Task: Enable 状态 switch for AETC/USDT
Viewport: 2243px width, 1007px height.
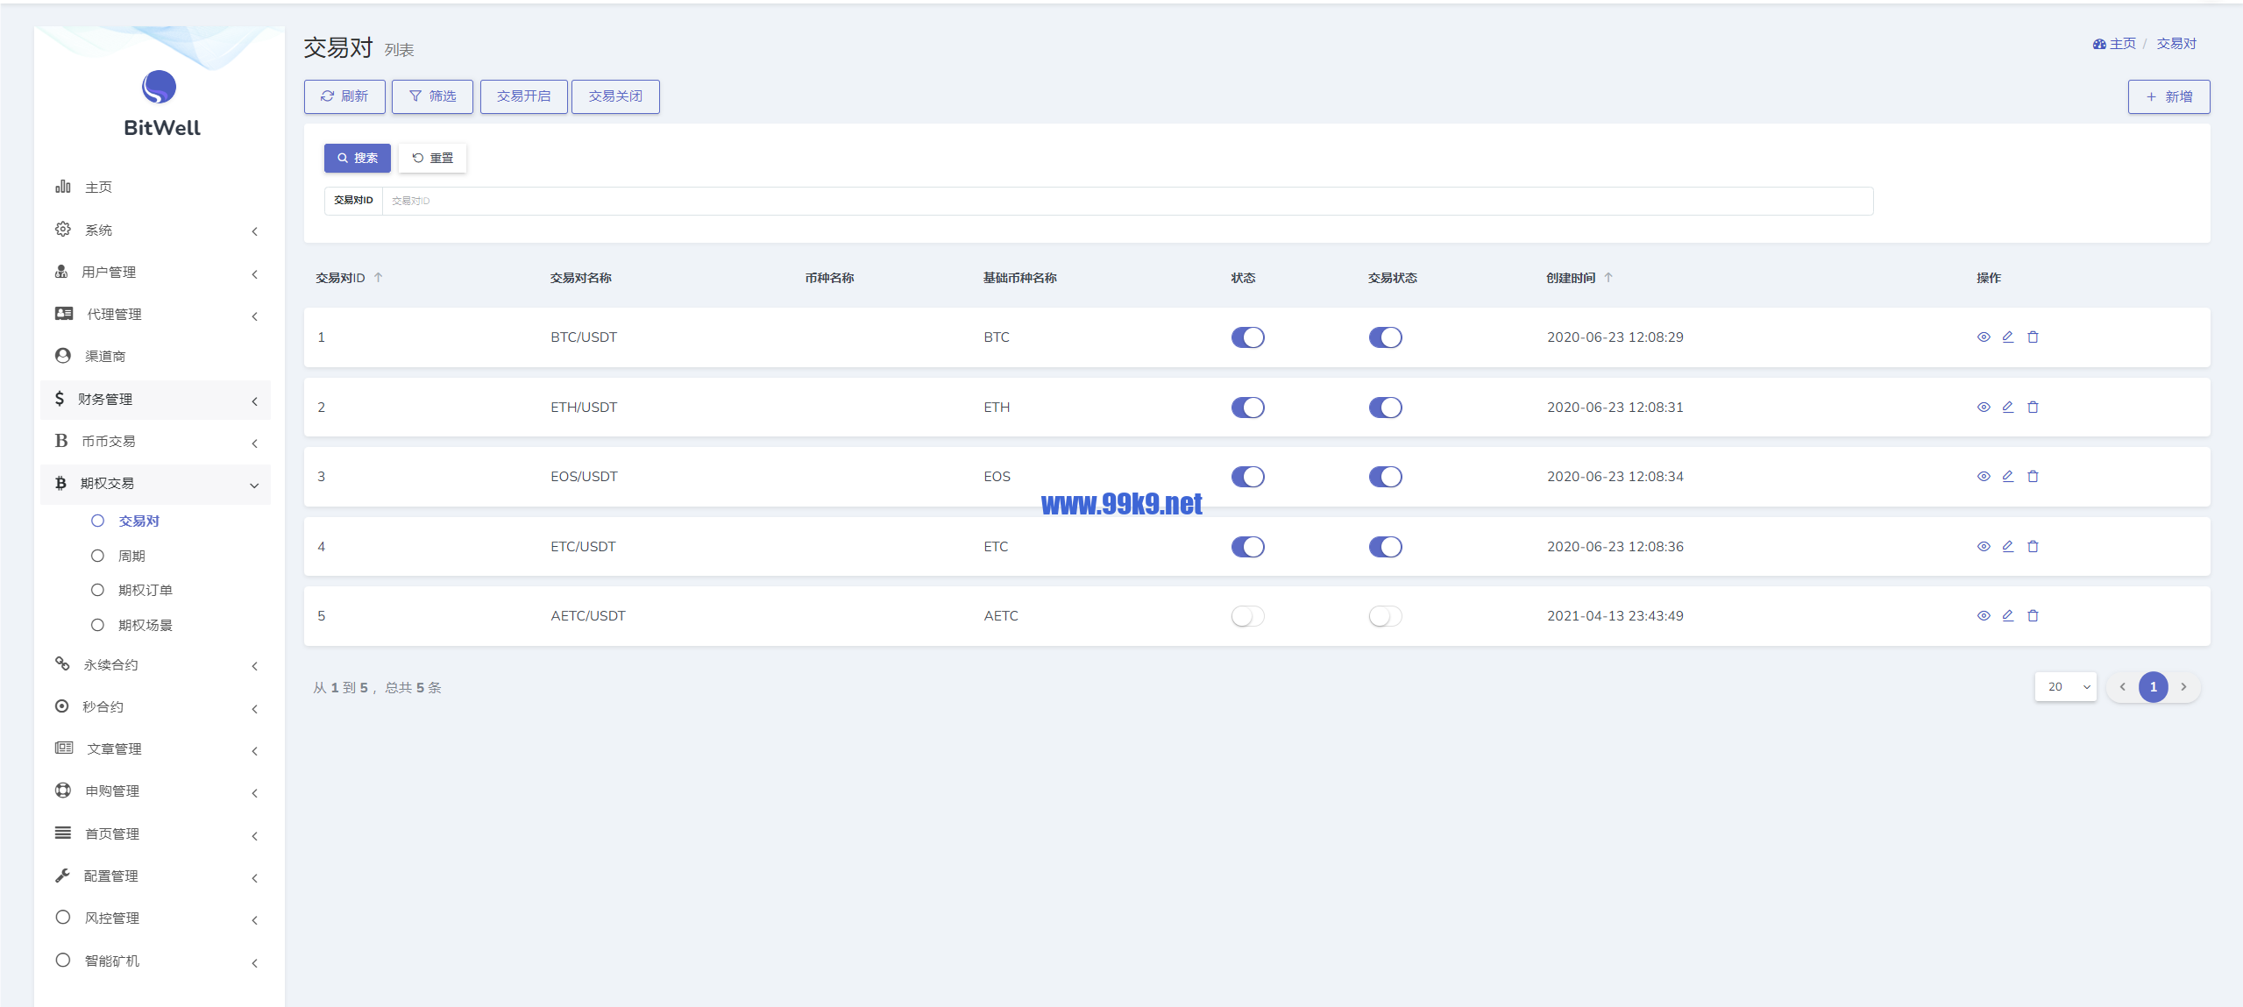Action: (x=1247, y=616)
